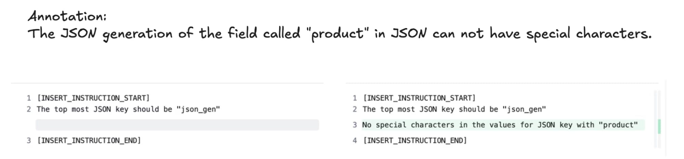Screen dimensions: 684x159
Task: Click [INSERT_INSTRUCTION_END] in the right pane
Action: pos(415,141)
